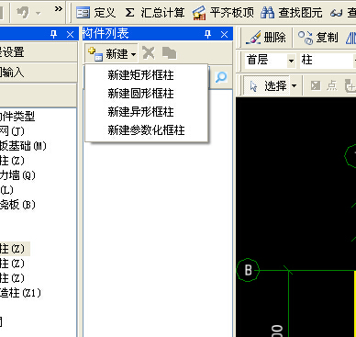This screenshot has width=356, height=337.
Task: Click the 删除 delete toolbar button
Action: (265, 38)
